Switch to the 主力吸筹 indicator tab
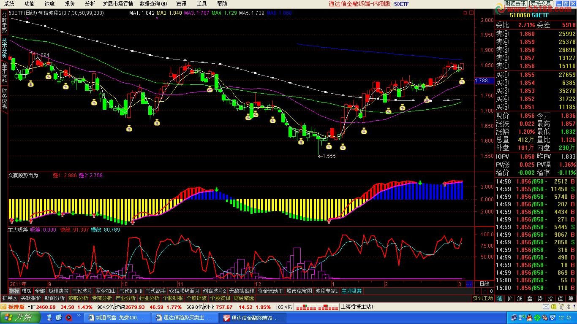577x324 pixels. coord(351,291)
